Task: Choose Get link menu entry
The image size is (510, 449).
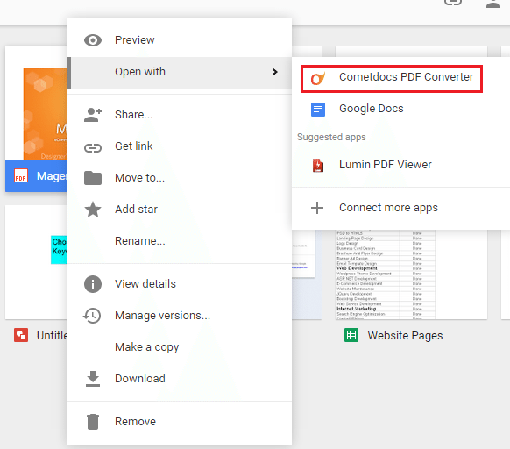Action: [x=180, y=146]
